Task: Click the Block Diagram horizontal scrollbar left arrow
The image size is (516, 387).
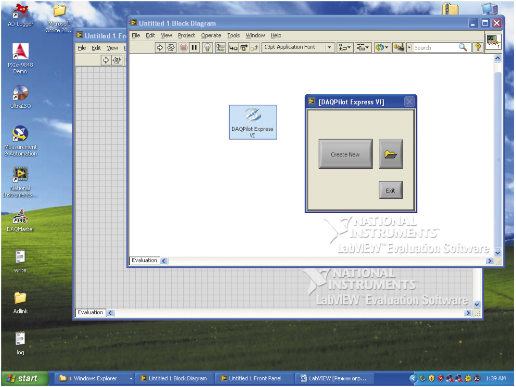Action: 164,261
